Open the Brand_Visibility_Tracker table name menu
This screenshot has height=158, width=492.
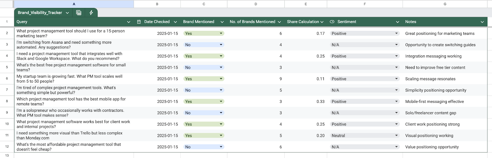point(67,13)
